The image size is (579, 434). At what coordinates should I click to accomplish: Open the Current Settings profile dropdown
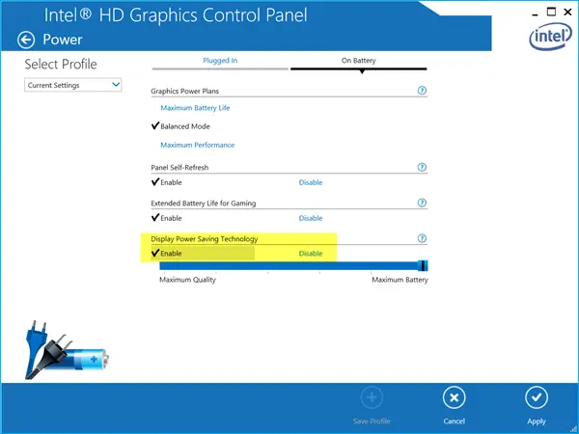72,85
